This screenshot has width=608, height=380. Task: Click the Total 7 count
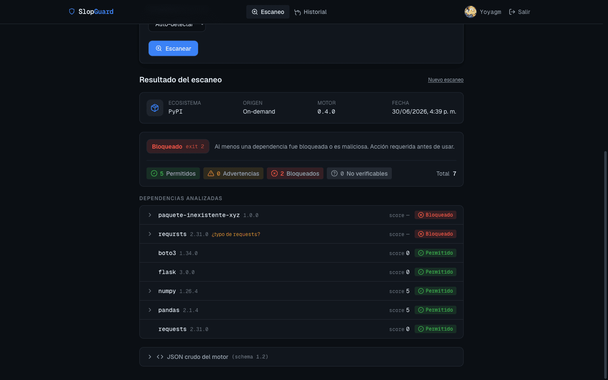click(x=446, y=174)
